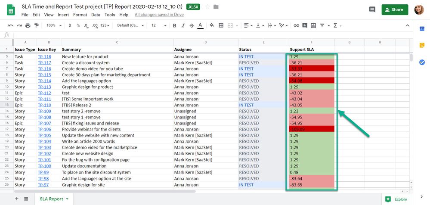Viewport: 430px width, 205px height.
Task: Open the comments history icon
Action: tap(372, 9)
